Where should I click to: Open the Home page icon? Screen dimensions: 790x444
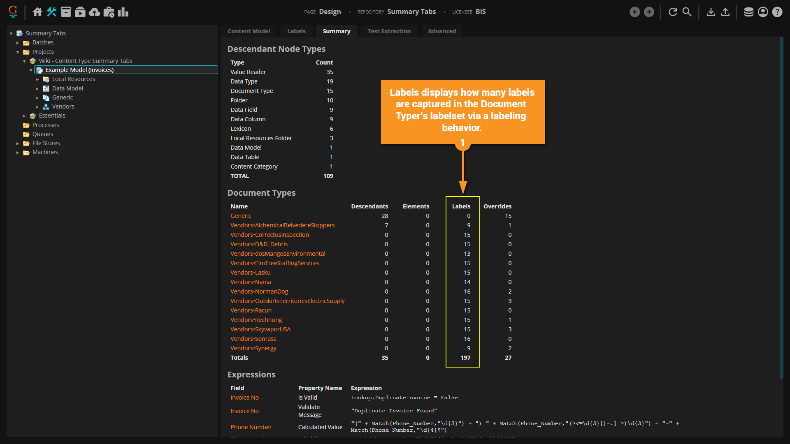(37, 12)
